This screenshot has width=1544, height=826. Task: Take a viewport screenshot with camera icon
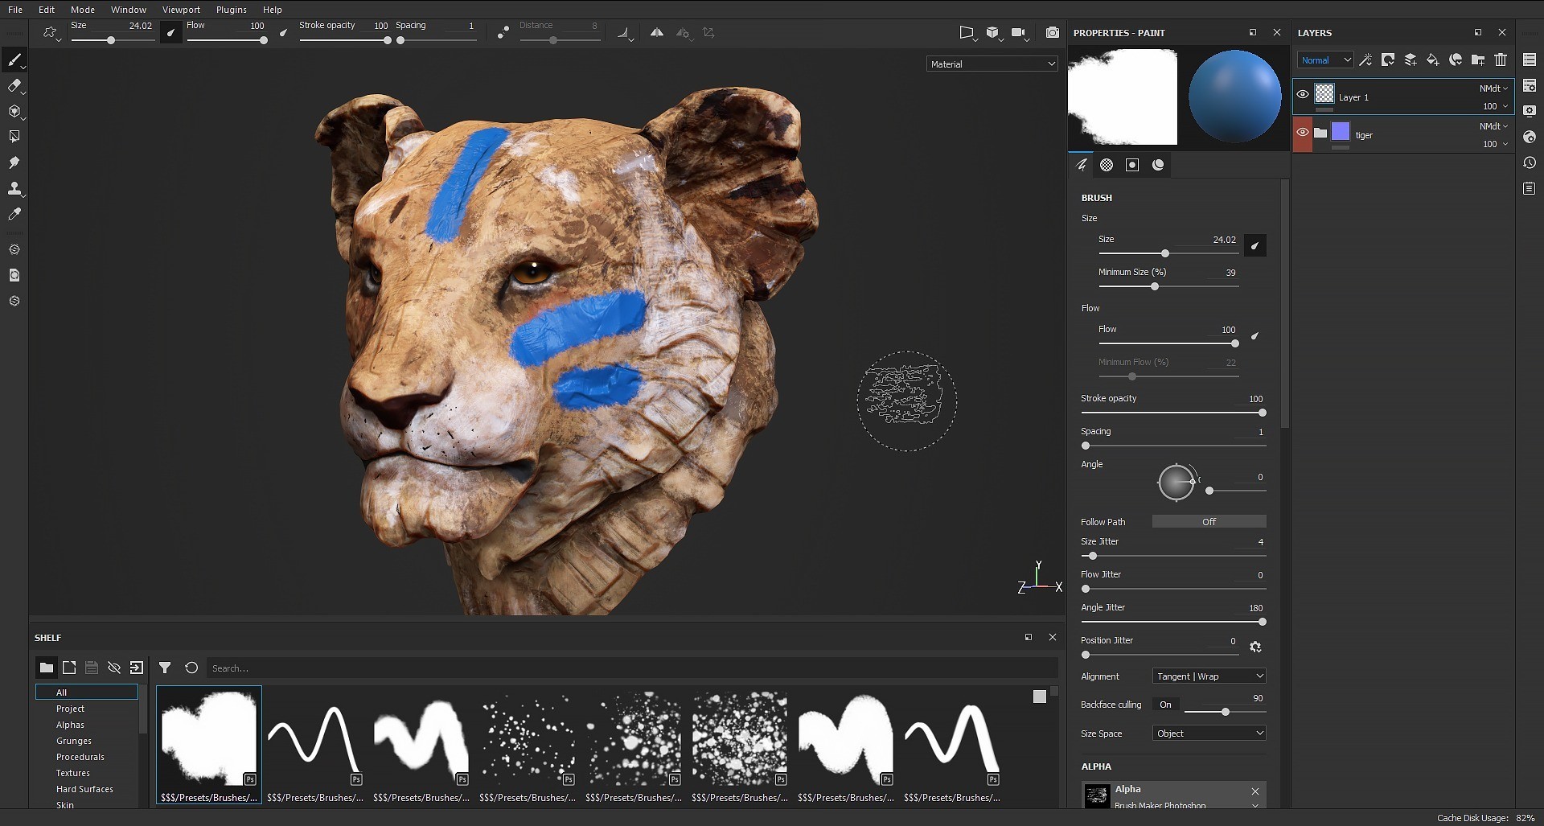[x=1053, y=33]
